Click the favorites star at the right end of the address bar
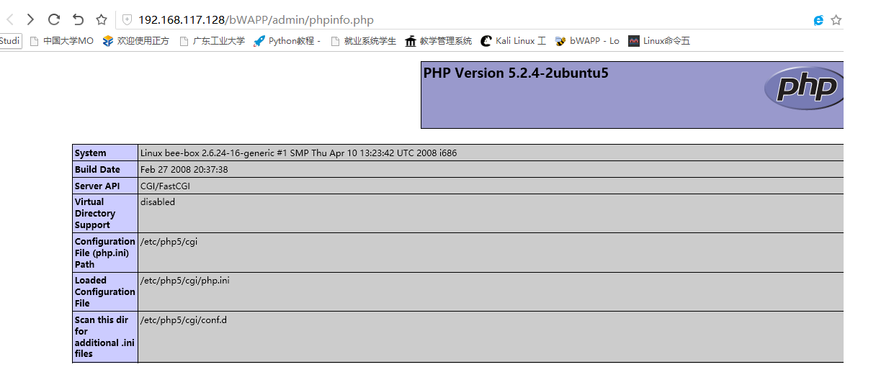This screenshot has width=876, height=372. click(836, 20)
